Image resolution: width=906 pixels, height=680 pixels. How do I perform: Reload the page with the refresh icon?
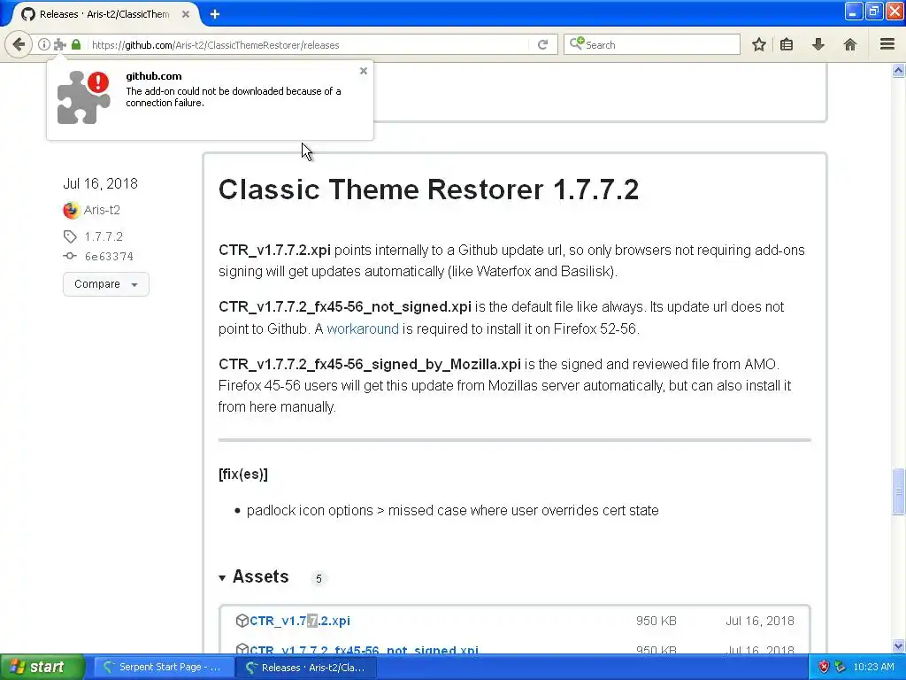click(542, 44)
